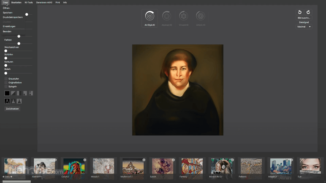Open the Generieren mit KI menu
Image resolution: width=326 pixels, height=183 pixels.
[x=44, y=2]
